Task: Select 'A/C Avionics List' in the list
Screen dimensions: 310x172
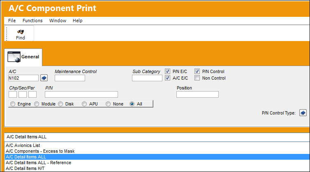Action: pos(157,145)
